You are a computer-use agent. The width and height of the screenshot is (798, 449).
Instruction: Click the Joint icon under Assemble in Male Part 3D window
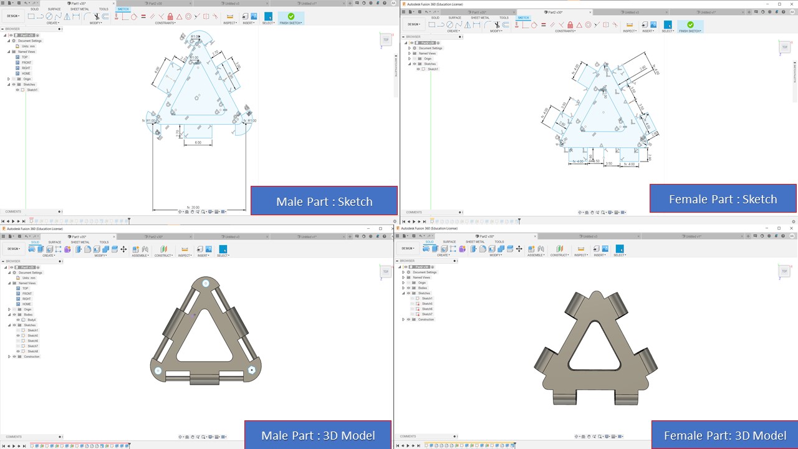tap(145, 249)
